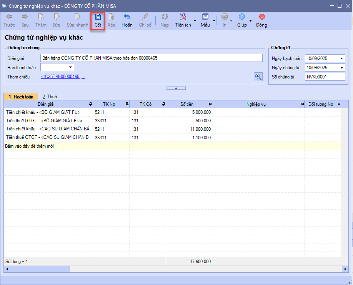Open the Ngày chứng từ date dropdown

[x=342, y=68]
